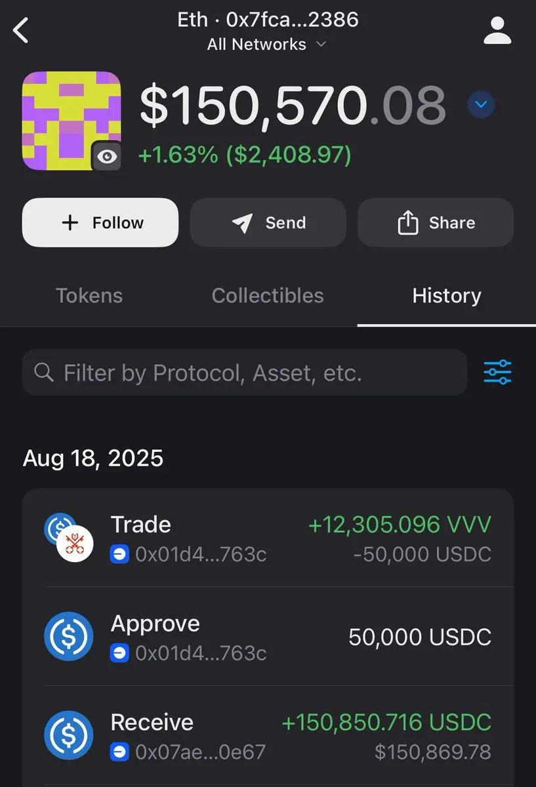Tap the filter sliders icon
This screenshot has height=787, width=536.
click(x=497, y=372)
